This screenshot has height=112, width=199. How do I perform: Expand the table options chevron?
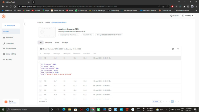coord(178,49)
